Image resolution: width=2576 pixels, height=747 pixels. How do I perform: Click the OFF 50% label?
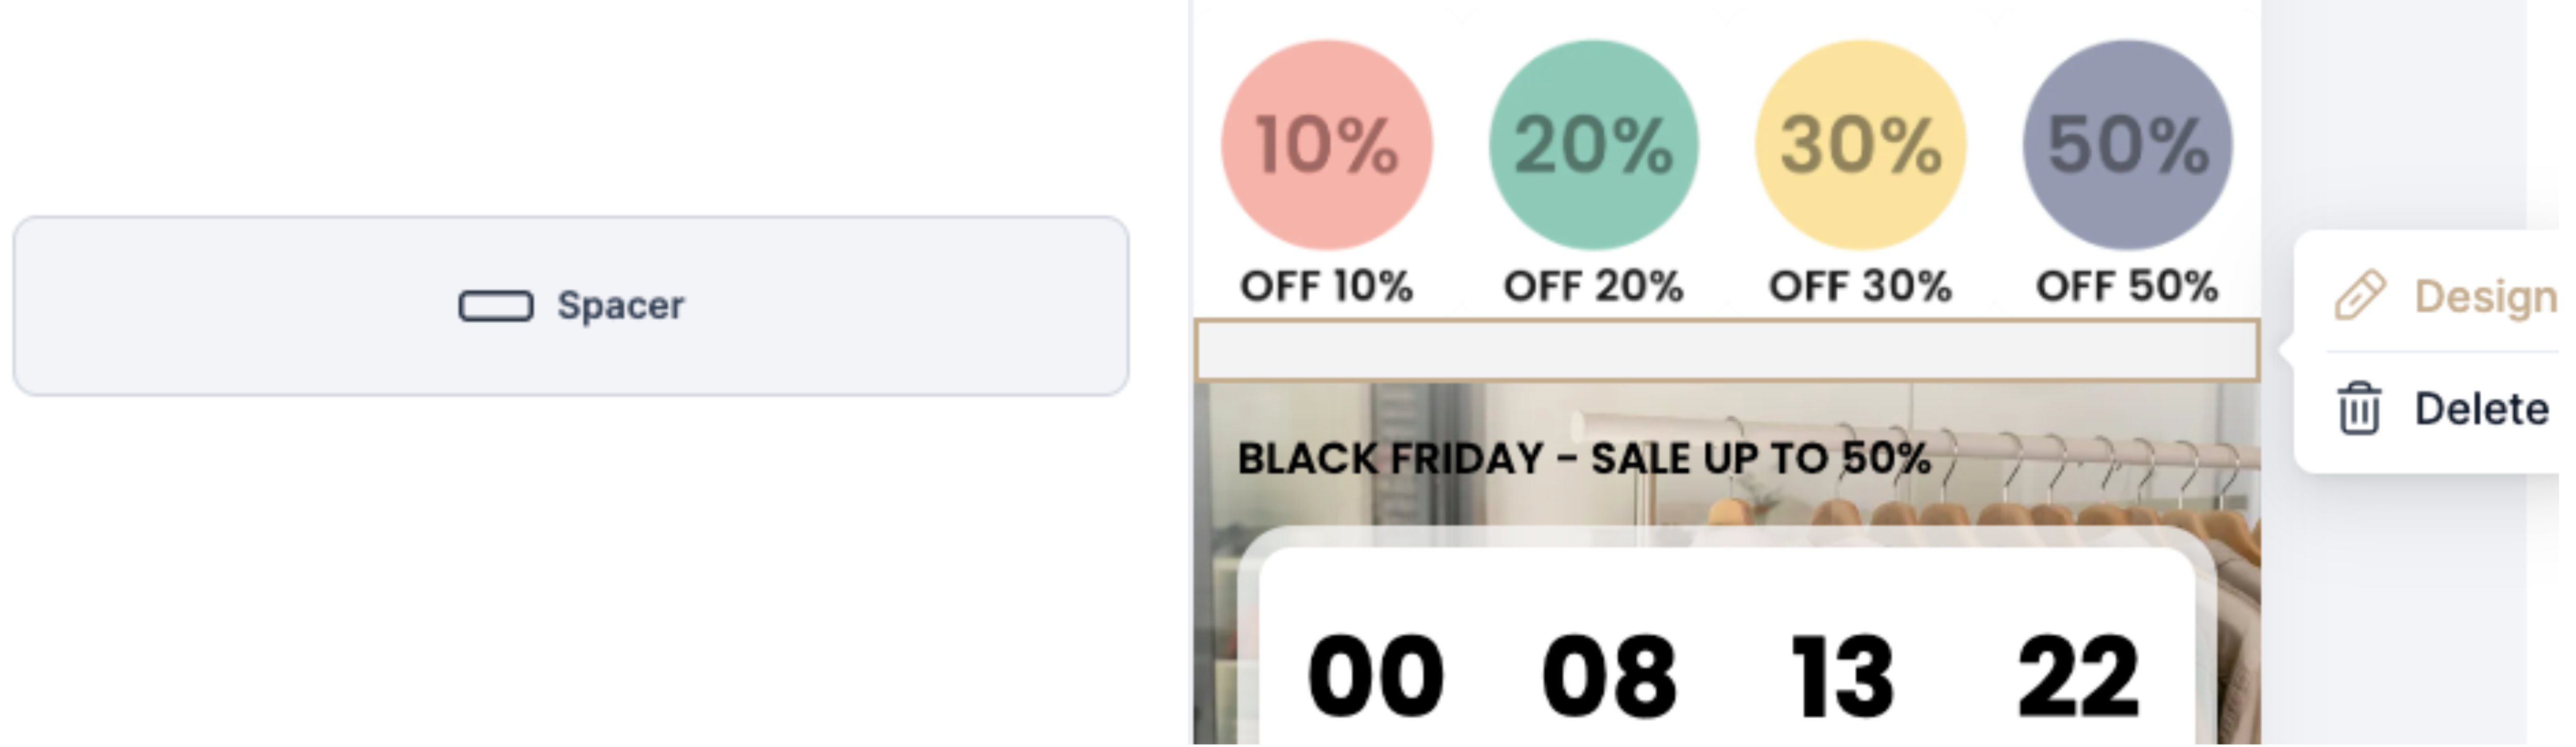pyautogui.click(x=2127, y=287)
